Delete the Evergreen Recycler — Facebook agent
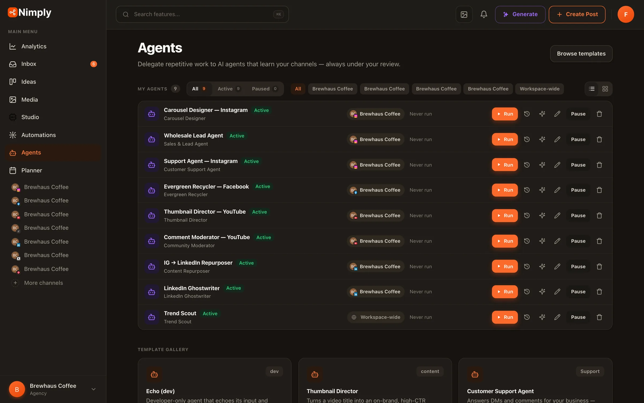The image size is (644, 403). click(599, 190)
